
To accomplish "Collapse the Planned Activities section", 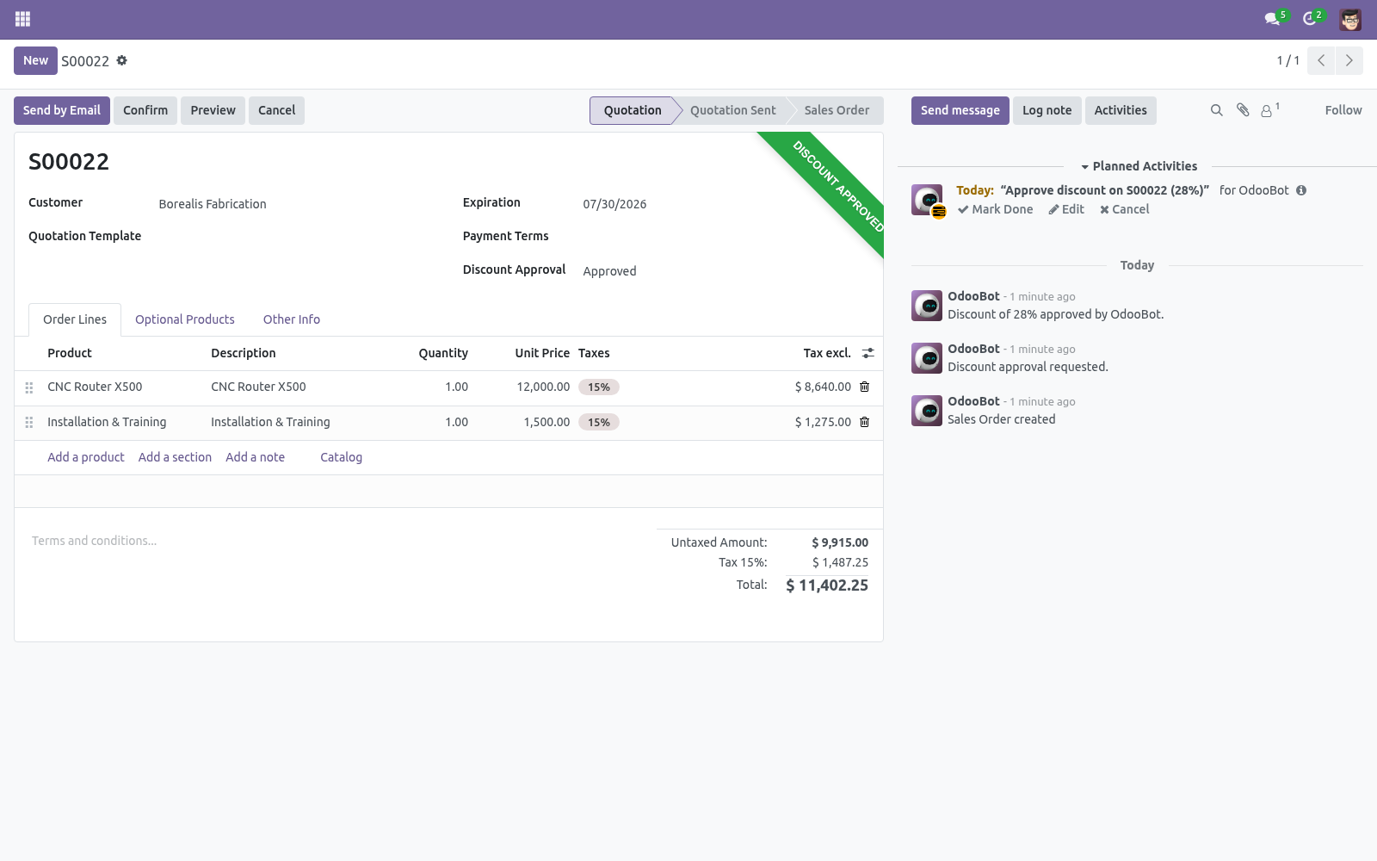I will (x=1139, y=166).
